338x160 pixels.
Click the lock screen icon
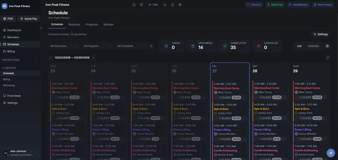(x=172, y=5)
